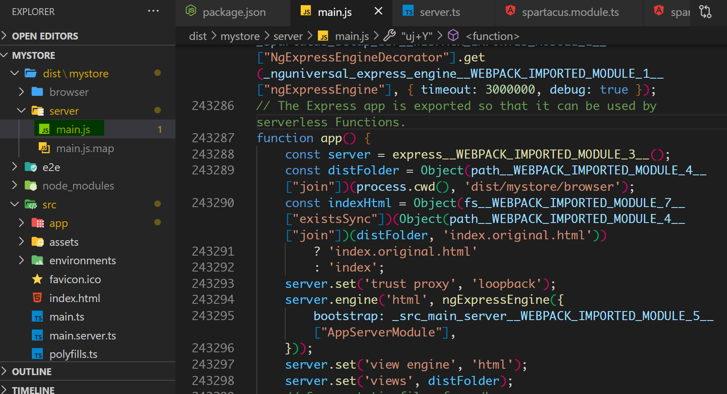Image resolution: width=727 pixels, height=394 pixels.
Task: Select main.js file in Explorer tree
Action: point(88,129)
